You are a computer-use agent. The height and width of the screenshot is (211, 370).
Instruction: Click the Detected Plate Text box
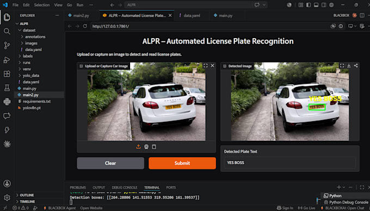click(290, 163)
